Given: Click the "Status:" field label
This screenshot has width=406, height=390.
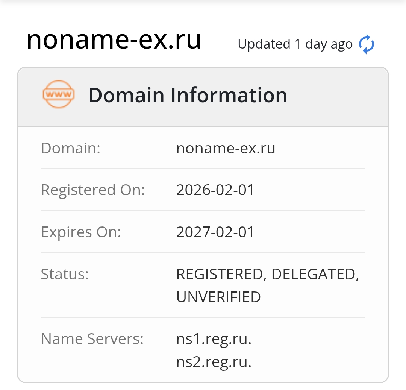Looking at the screenshot, I should (x=65, y=274).
